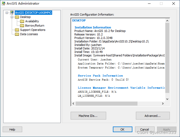This screenshot has height=137, width=180.
Task: Close the ArcGIS Administrator window
Action: [x=174, y=3]
